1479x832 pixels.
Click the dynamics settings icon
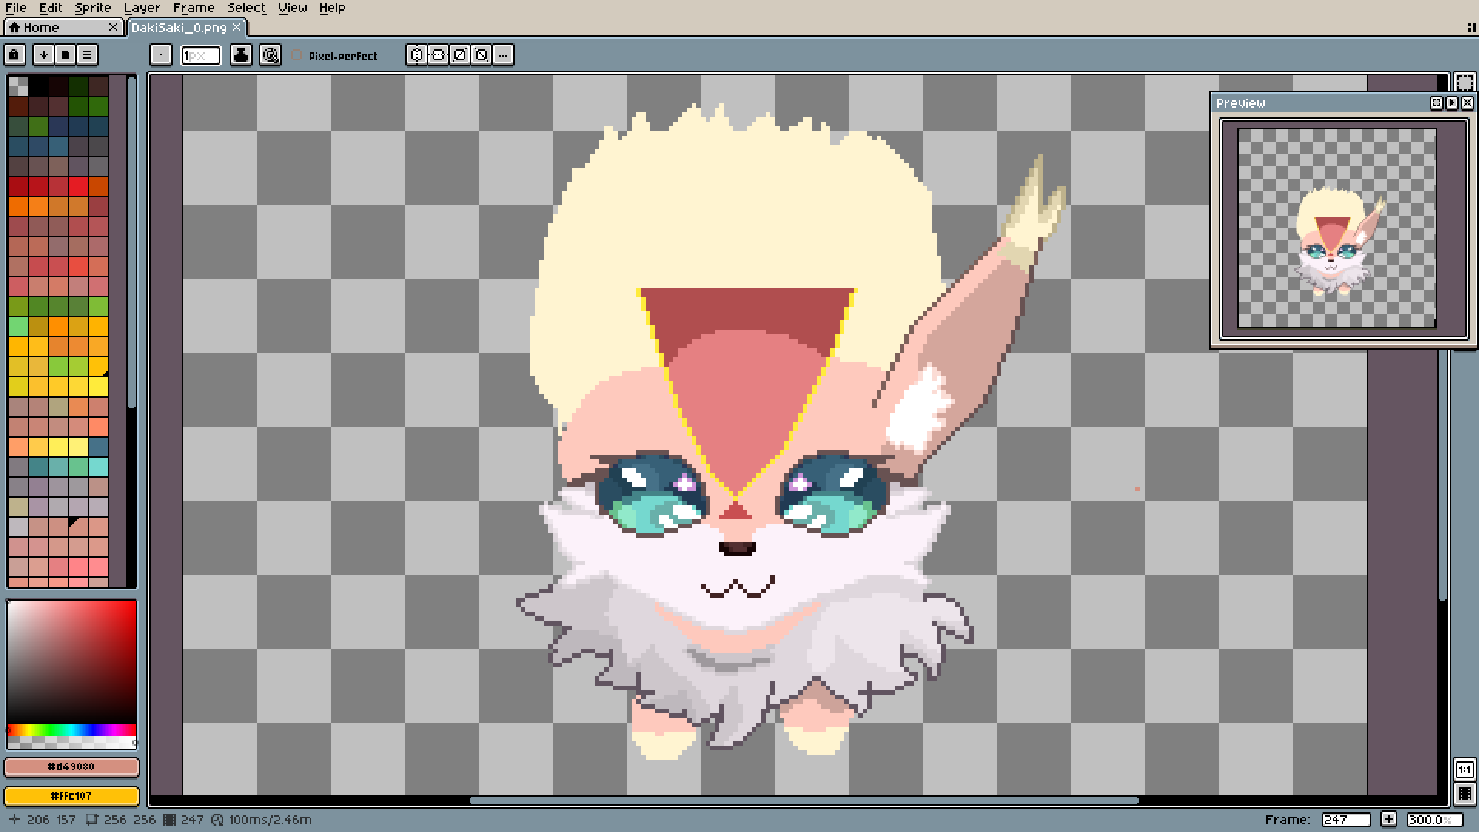click(270, 55)
